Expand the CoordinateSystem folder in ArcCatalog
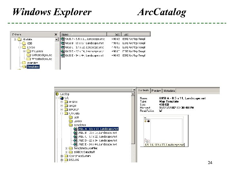 (62, 156)
